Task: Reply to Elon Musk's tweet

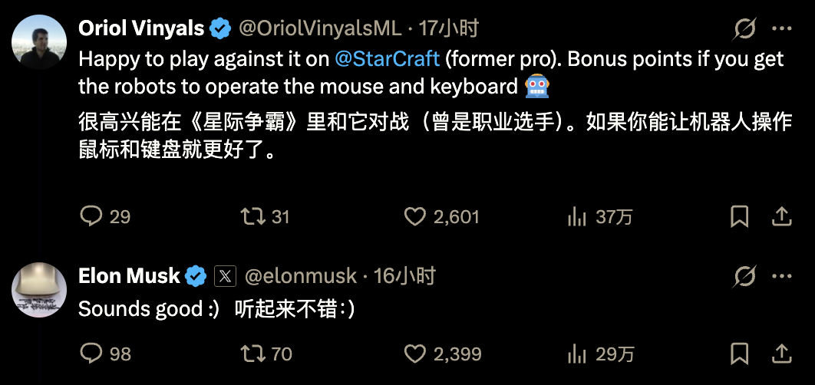Action: click(92, 354)
